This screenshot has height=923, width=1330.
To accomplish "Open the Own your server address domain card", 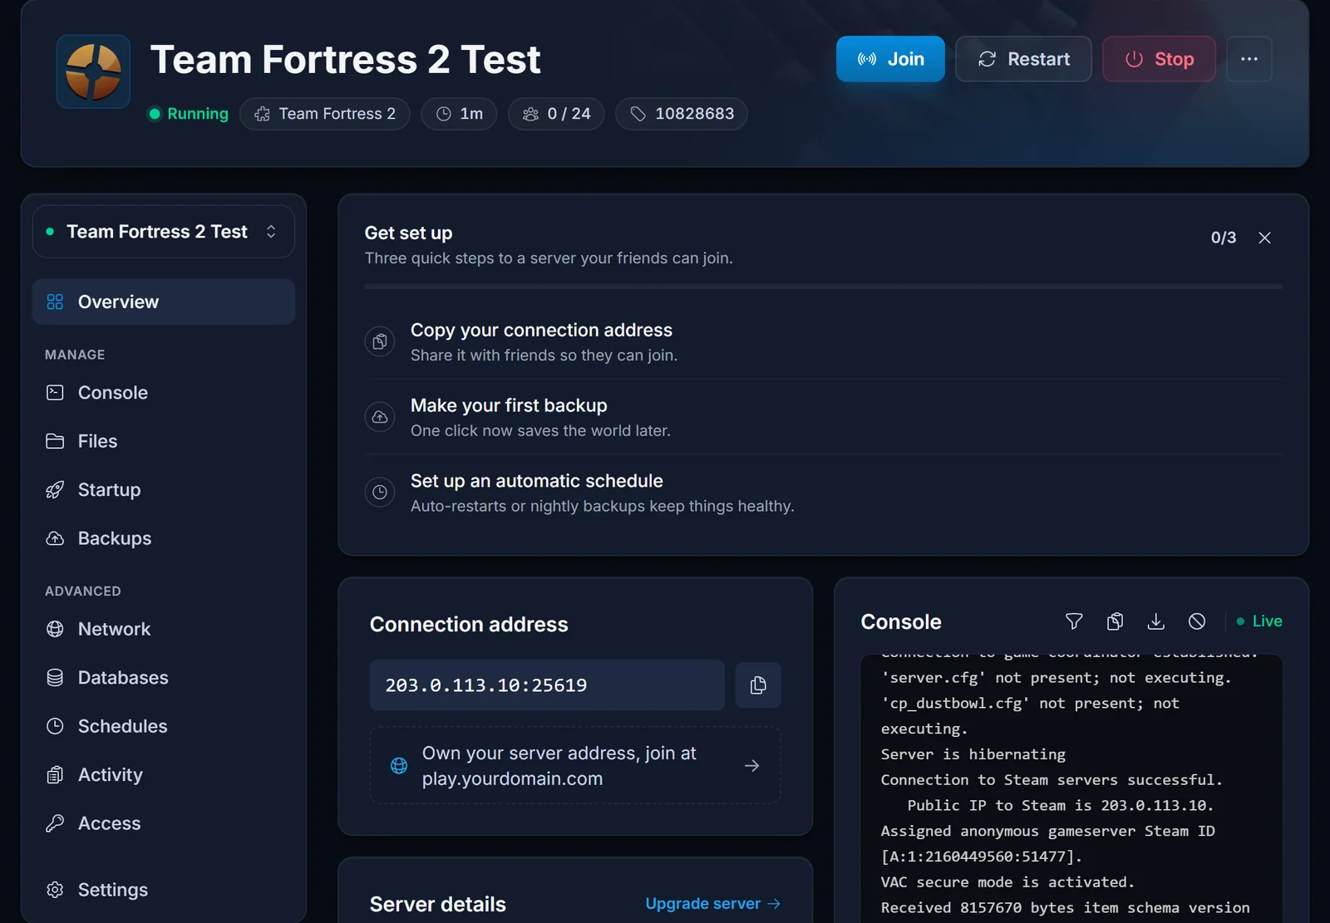I will point(575,765).
